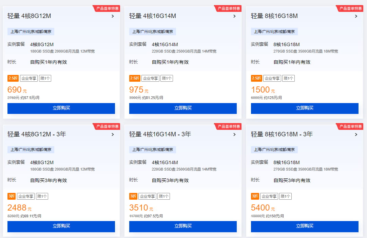
Task: Click the 2.5折 badge above 690元
Action: click(13, 78)
